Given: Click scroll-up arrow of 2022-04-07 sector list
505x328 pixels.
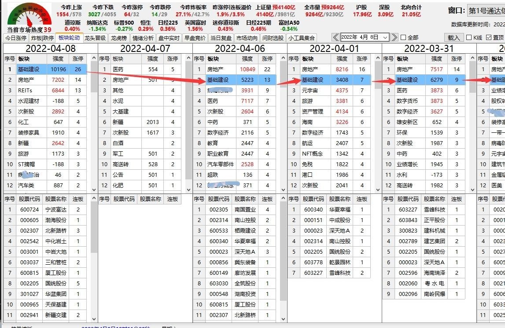Looking at the screenshot, I should [x=189, y=58].
